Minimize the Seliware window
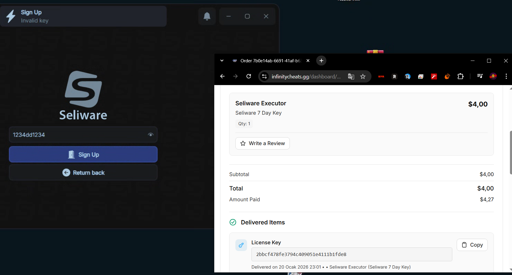Viewport: 512px width, 275px height. 229,16
